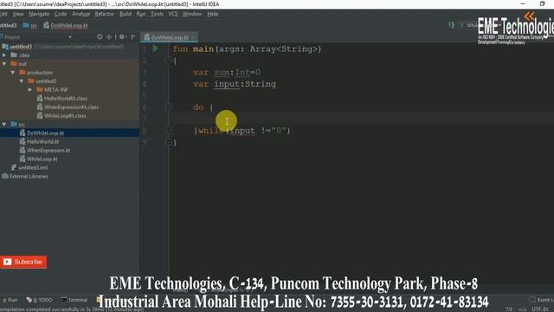This screenshot has height=312, width=554.
Task: Click the YouTube Subscribe button
Action: coord(23,262)
